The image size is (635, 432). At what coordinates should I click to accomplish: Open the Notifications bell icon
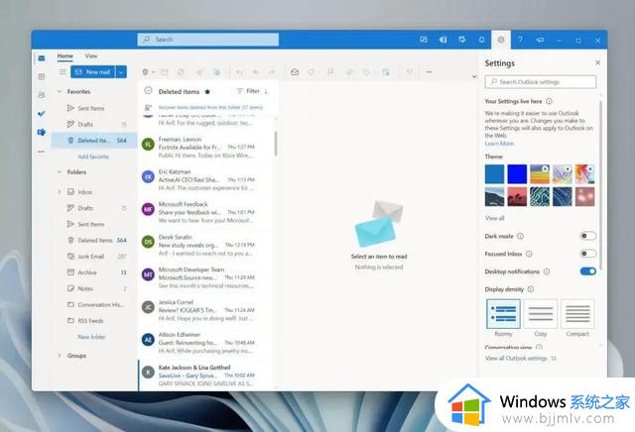[x=481, y=40]
